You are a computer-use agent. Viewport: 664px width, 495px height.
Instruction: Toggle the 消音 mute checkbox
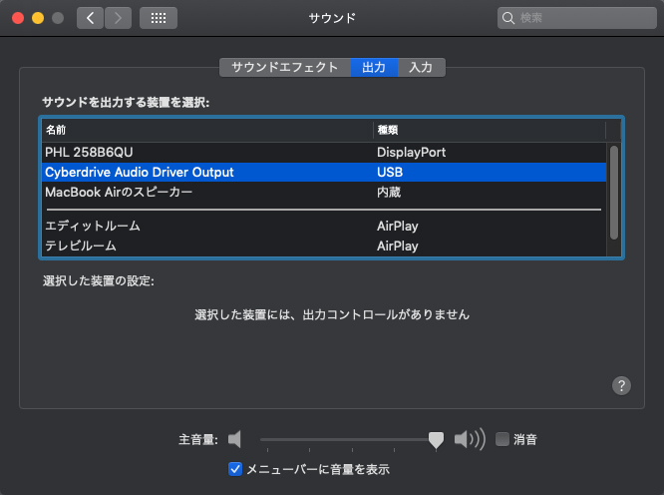pyautogui.click(x=502, y=439)
